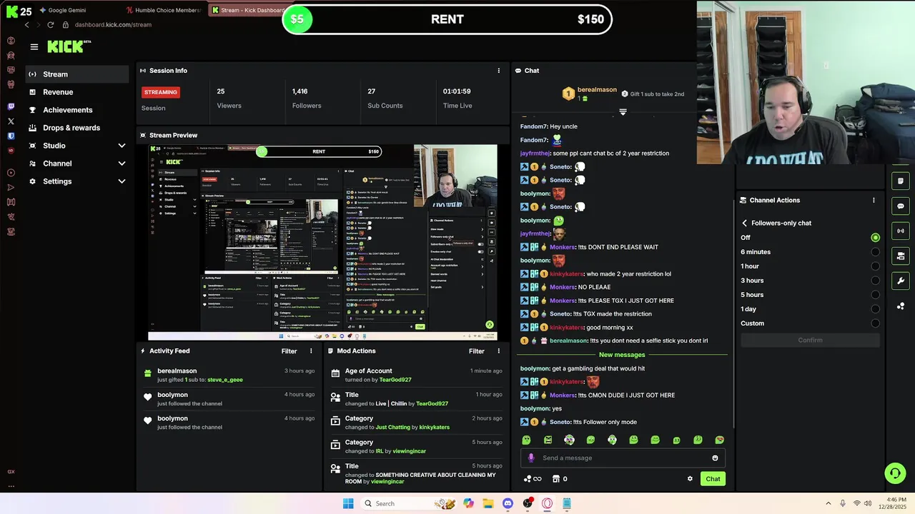Viewport: 915px width, 514px height.
Task: Open the Mod Actions Filter
Action: tap(477, 351)
